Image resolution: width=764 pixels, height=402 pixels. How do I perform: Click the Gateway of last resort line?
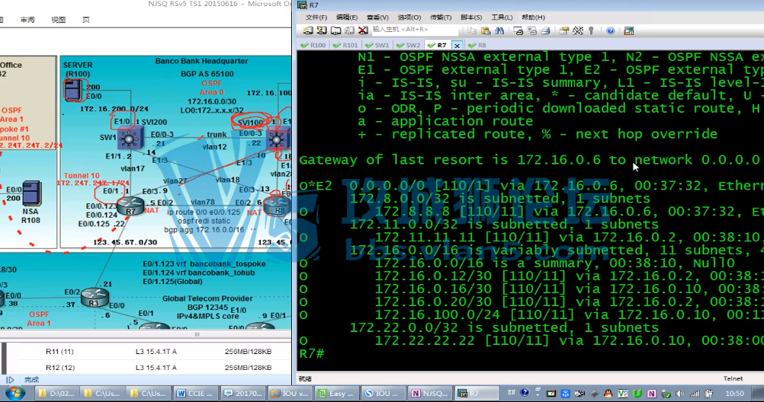click(530, 160)
